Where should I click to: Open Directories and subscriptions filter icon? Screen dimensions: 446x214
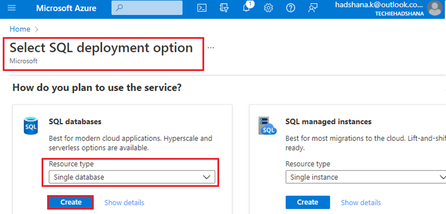(224, 8)
